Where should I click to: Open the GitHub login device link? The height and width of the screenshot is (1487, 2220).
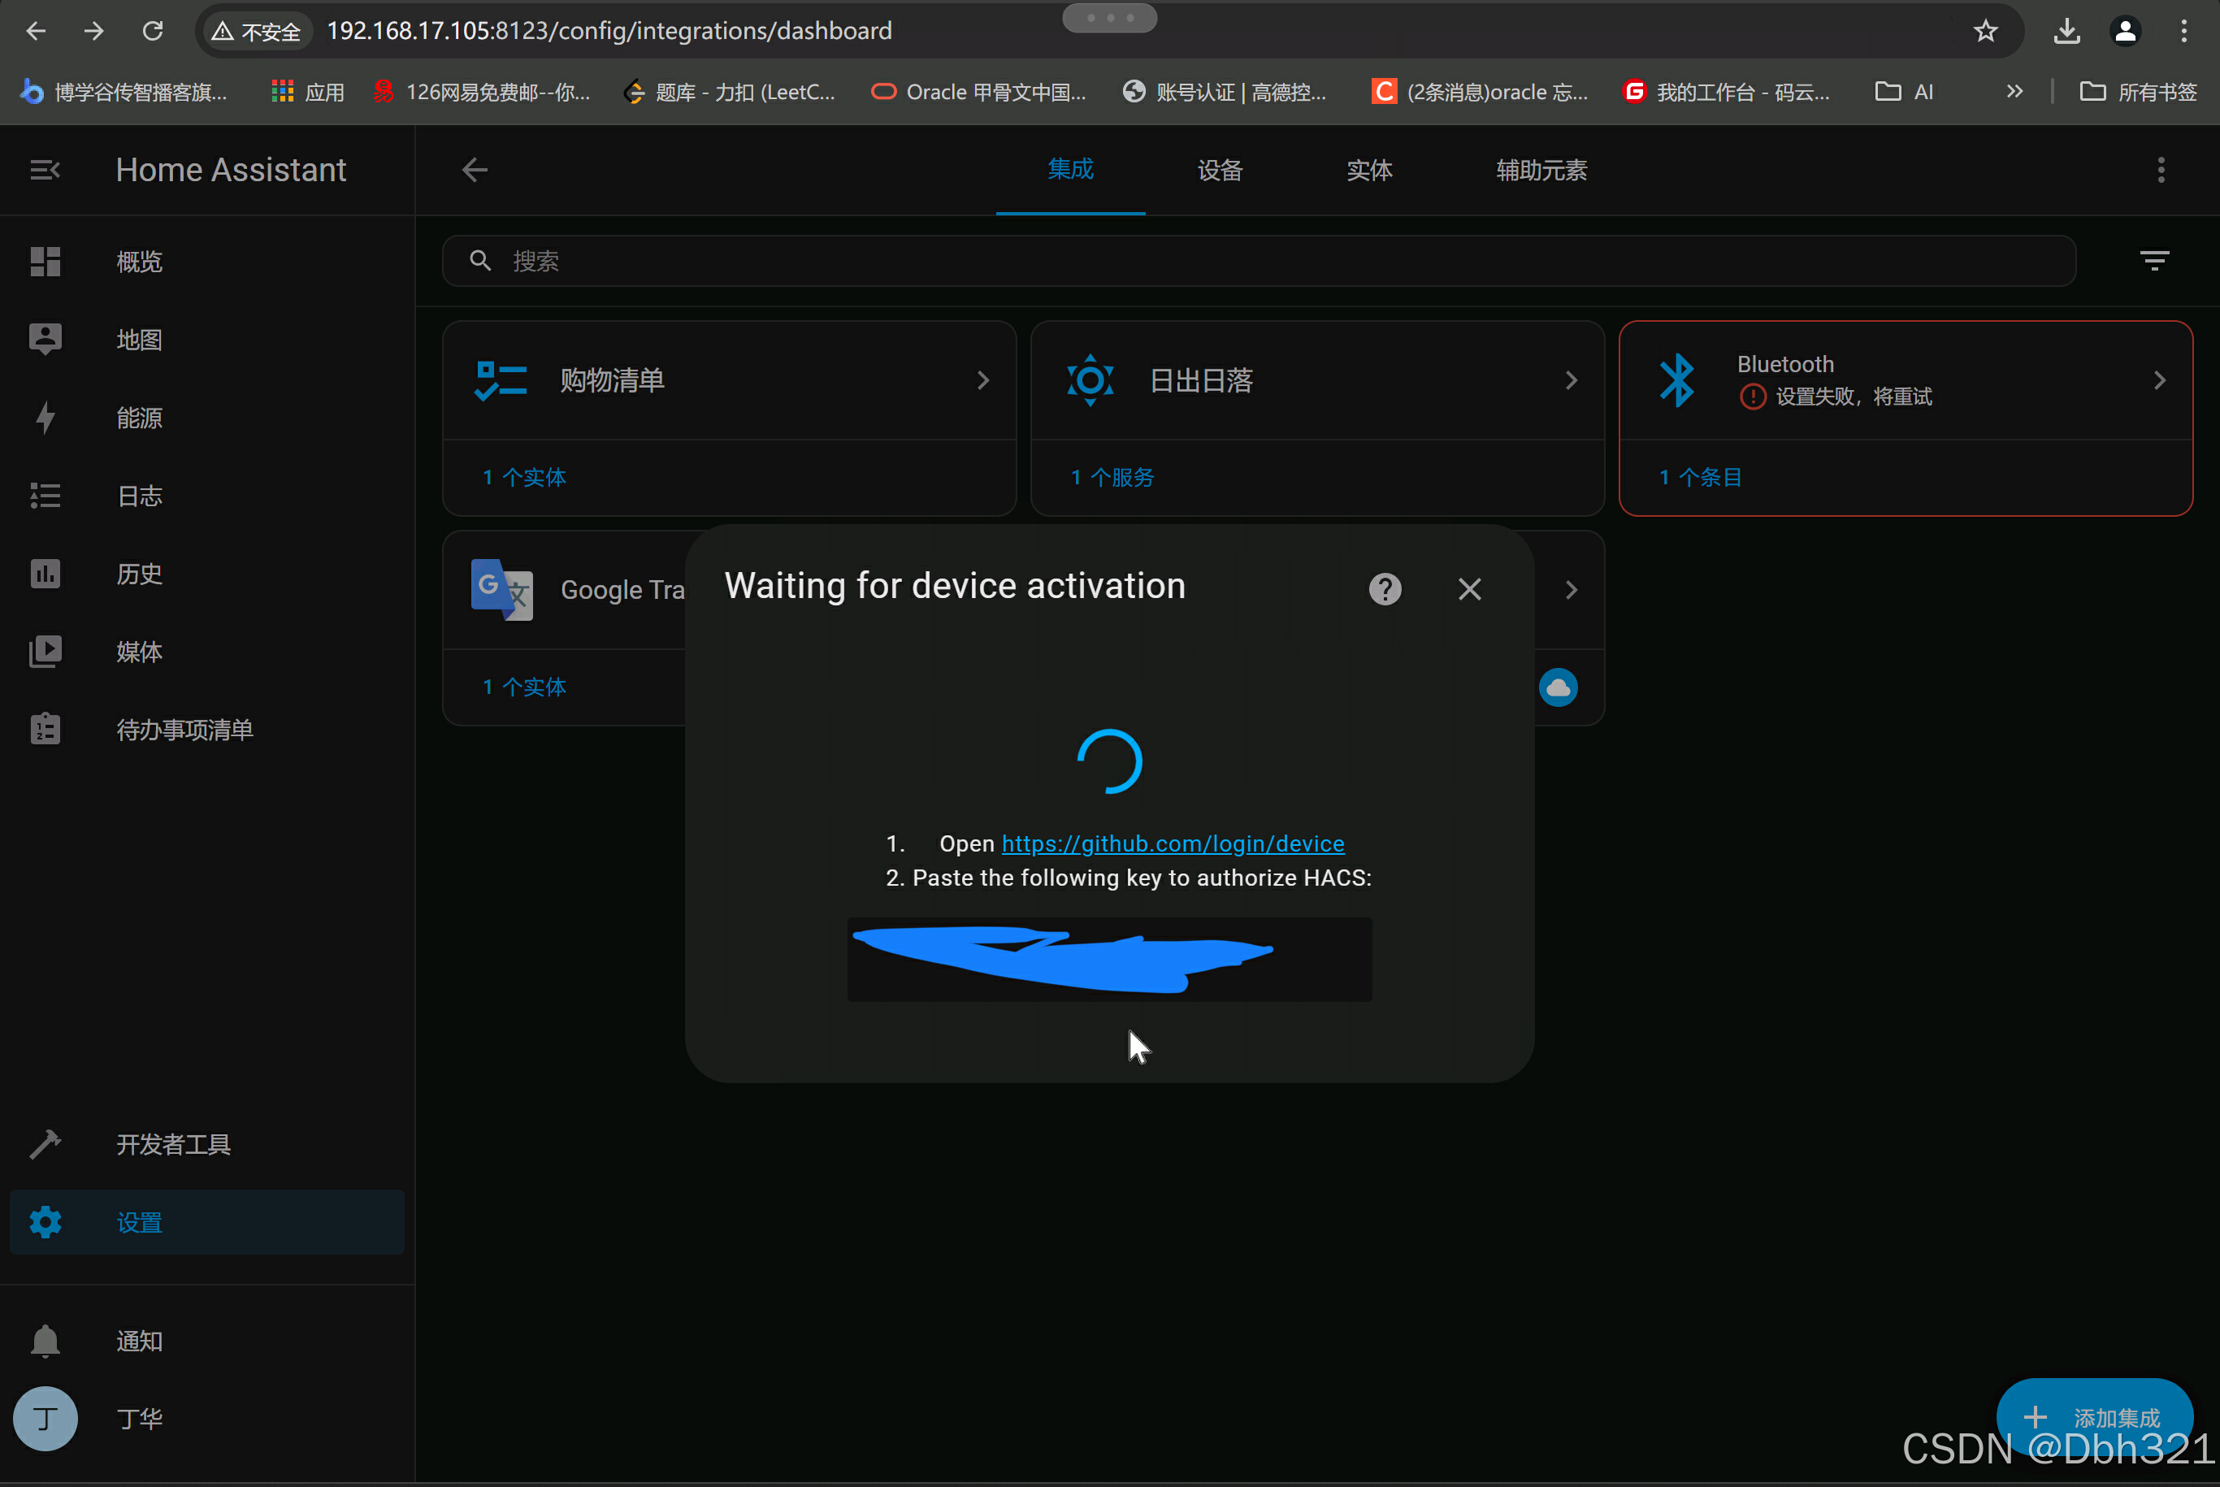coord(1173,843)
